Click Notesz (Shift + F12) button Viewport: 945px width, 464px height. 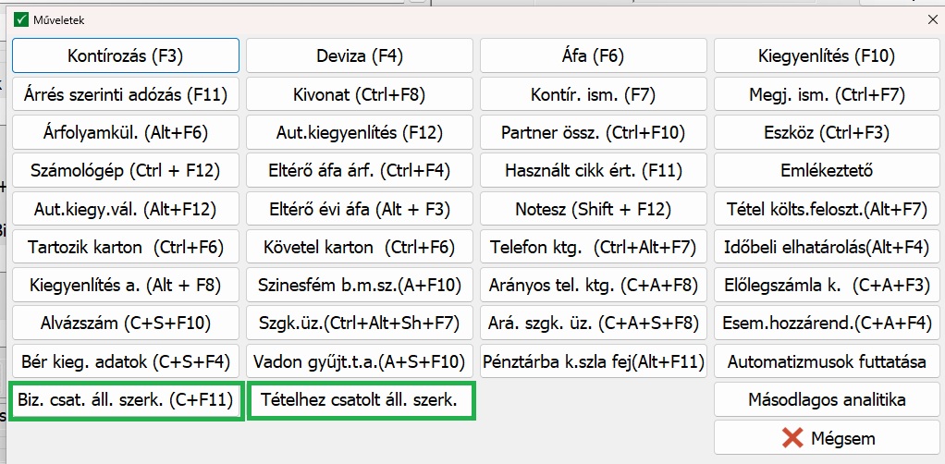coord(593,209)
